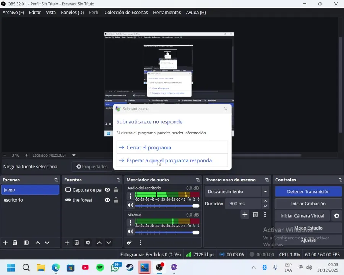Open the Escalado preview scaling dropdown
This screenshot has height=275, width=344.
[74, 155]
